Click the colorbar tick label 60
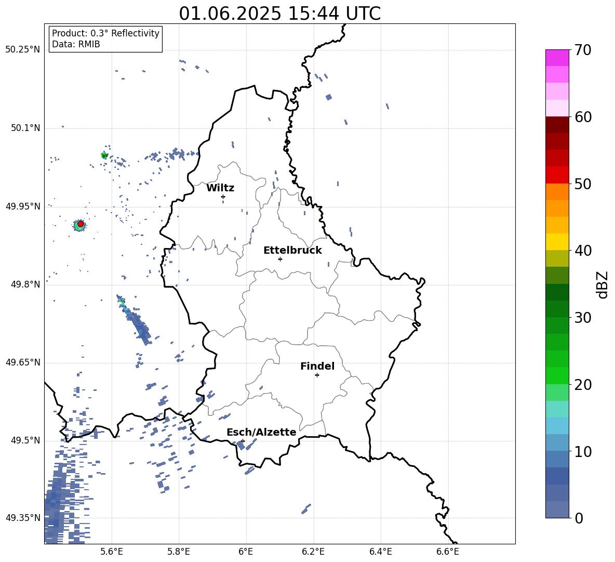 point(583,117)
